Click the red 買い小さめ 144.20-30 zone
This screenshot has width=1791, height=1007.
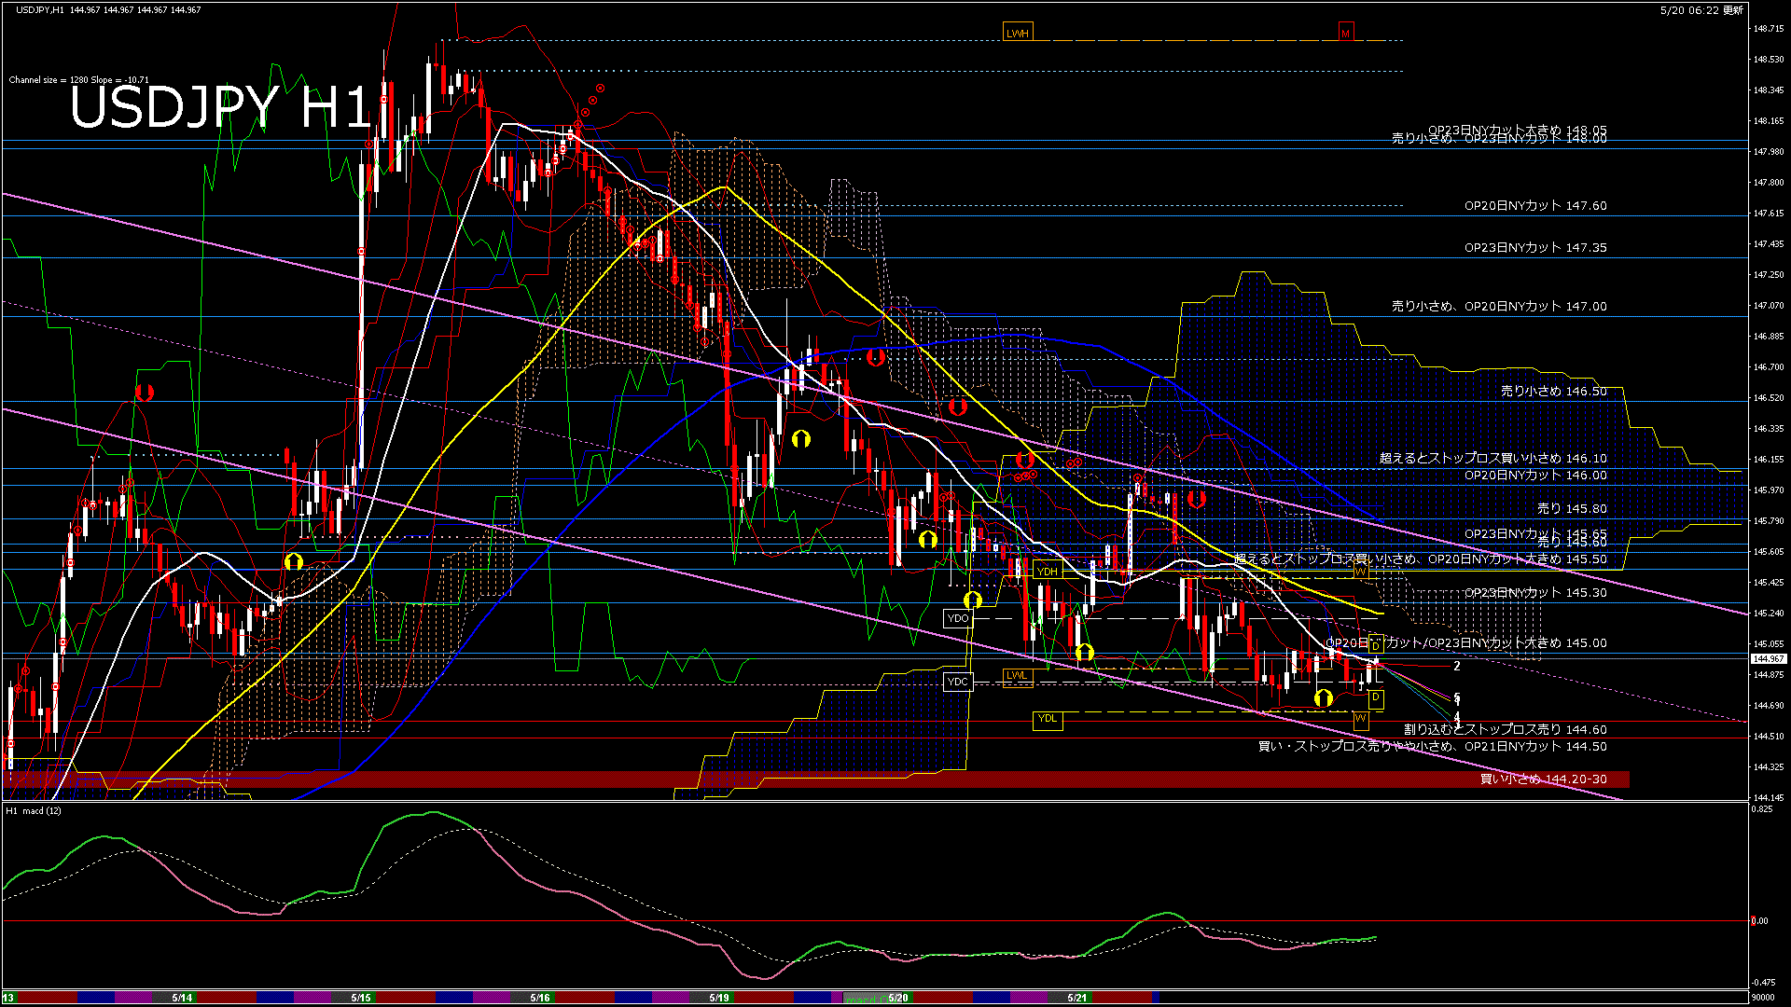(816, 779)
